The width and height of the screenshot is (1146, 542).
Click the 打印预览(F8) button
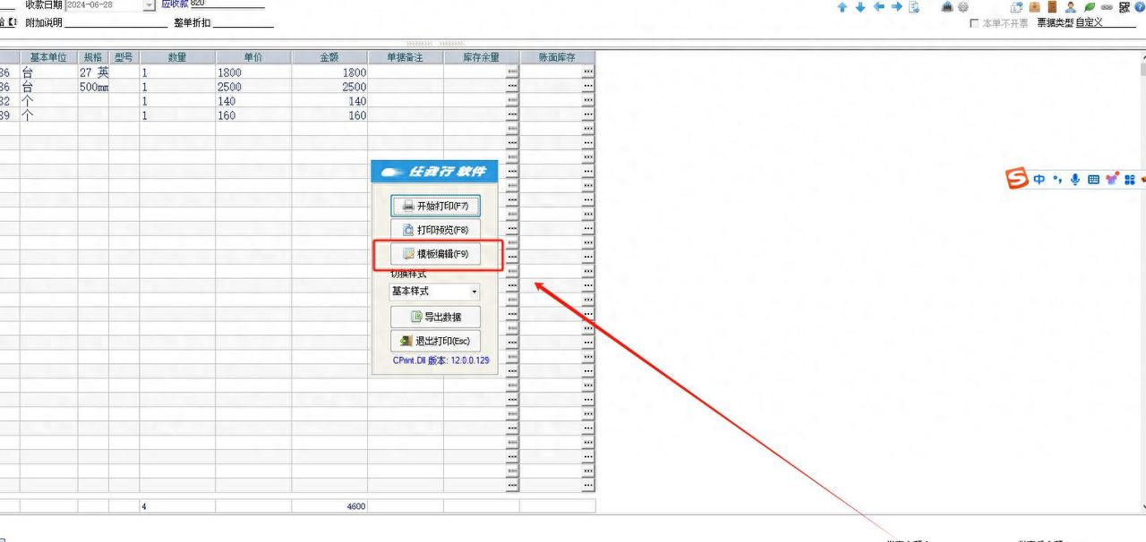pyautogui.click(x=435, y=230)
